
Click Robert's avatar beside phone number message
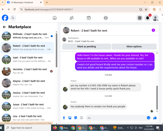pyautogui.click(x=65, y=89)
